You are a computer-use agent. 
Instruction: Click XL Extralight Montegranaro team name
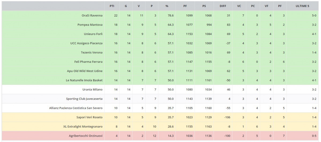coord(83,127)
